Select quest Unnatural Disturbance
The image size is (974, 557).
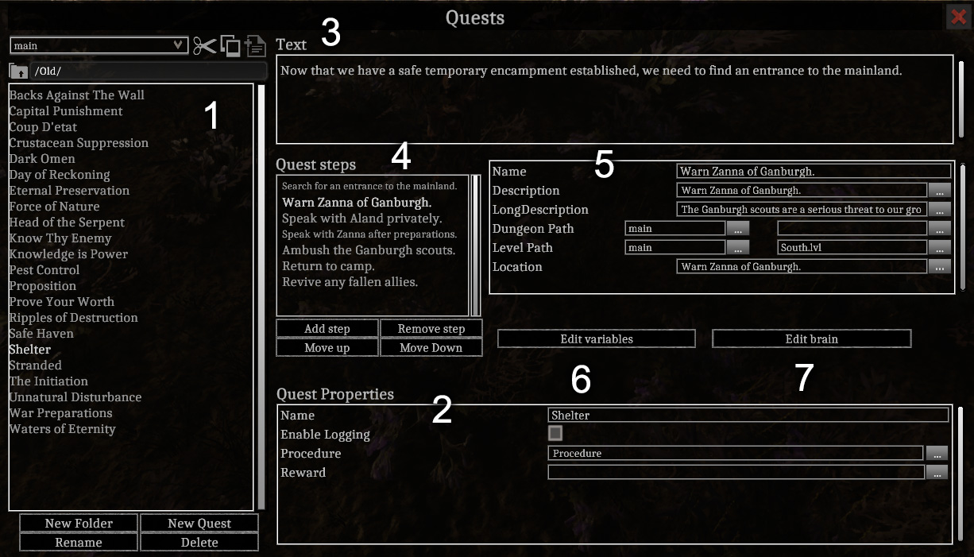pos(75,397)
